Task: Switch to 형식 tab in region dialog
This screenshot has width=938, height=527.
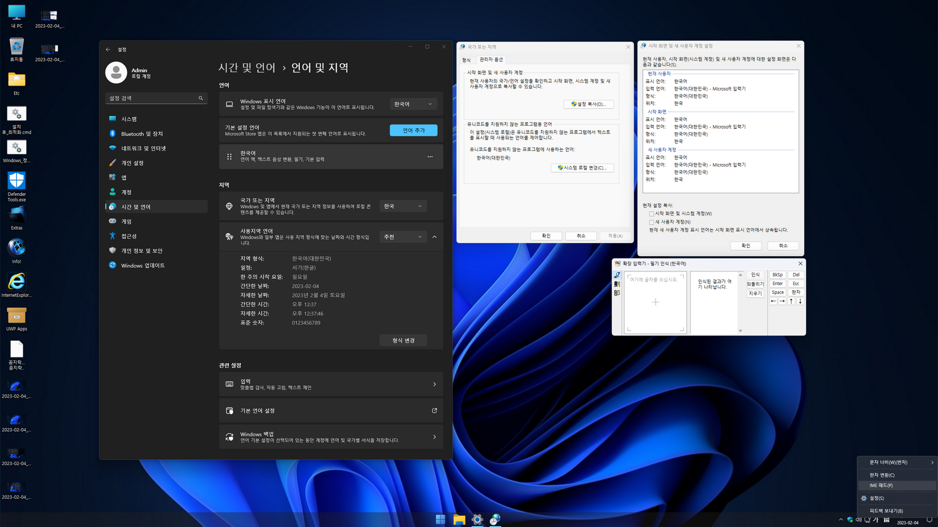Action: point(466,60)
